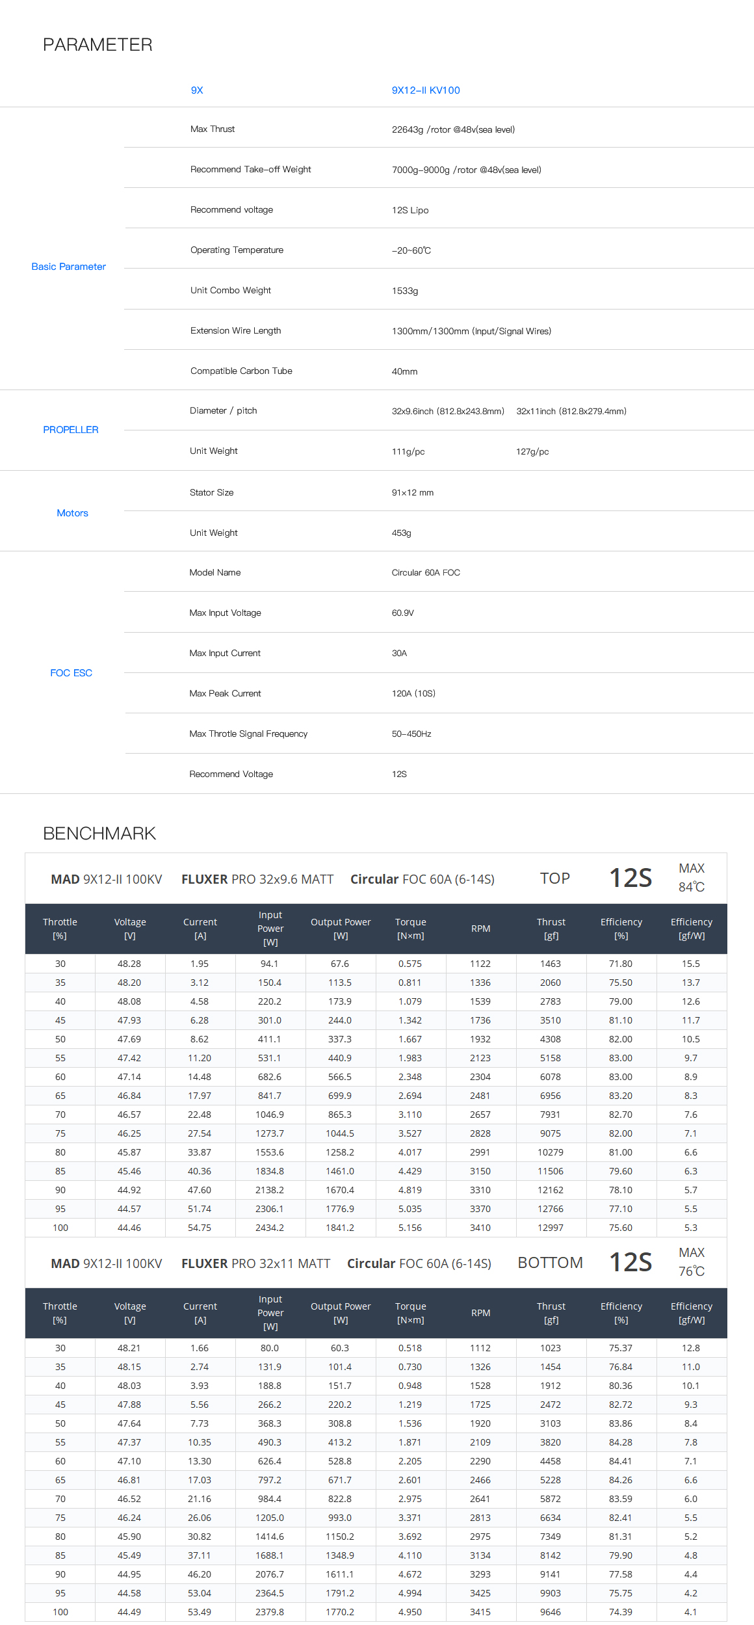Click the BOTTOM 12S benchmark title

pyautogui.click(x=585, y=1263)
